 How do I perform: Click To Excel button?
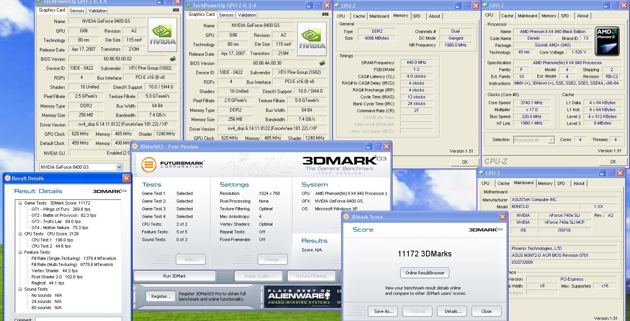tap(417, 311)
